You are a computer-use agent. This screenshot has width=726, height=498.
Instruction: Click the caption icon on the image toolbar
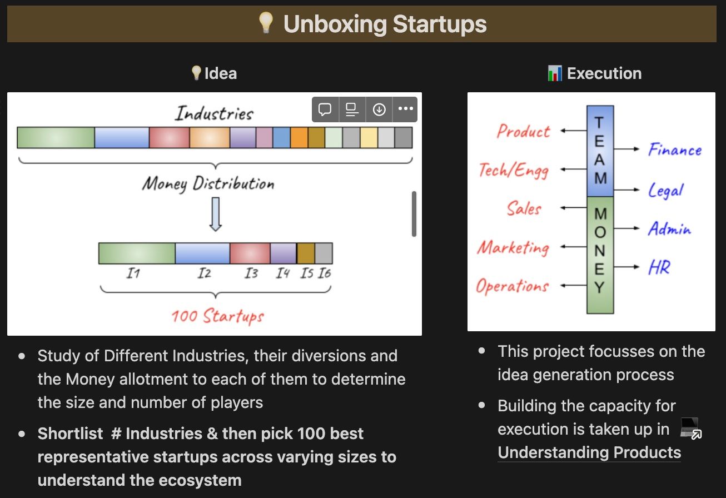(352, 109)
